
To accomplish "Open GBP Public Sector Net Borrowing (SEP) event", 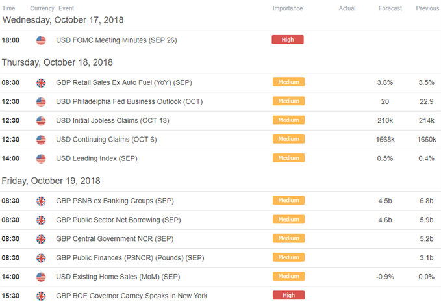I will [x=118, y=220].
